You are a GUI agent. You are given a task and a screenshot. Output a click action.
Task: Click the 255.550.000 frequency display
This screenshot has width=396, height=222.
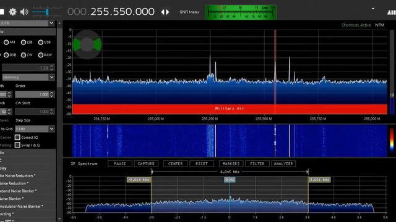(x=123, y=12)
